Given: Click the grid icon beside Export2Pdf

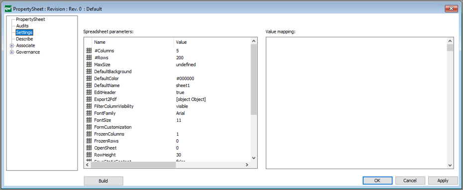Looking at the screenshot, I should point(89,99).
